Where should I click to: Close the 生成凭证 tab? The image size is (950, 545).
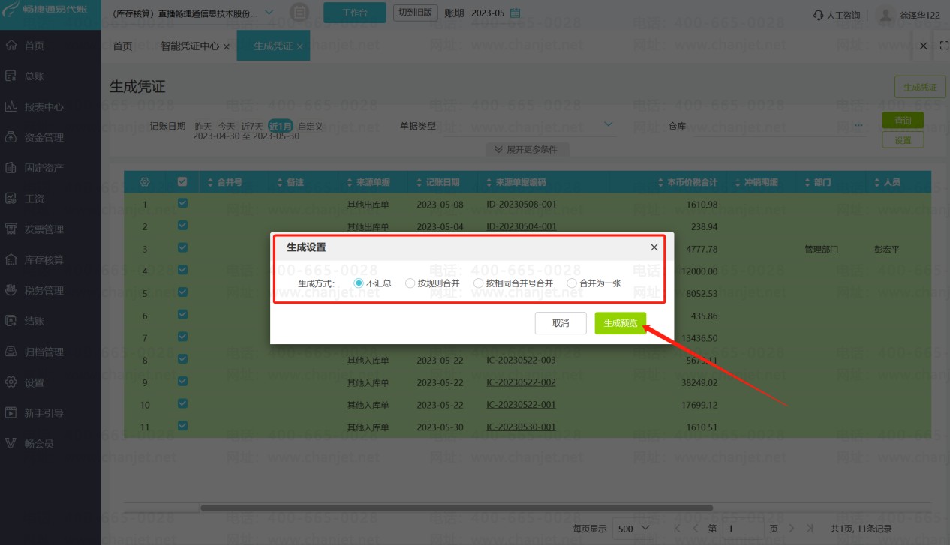pyautogui.click(x=299, y=46)
